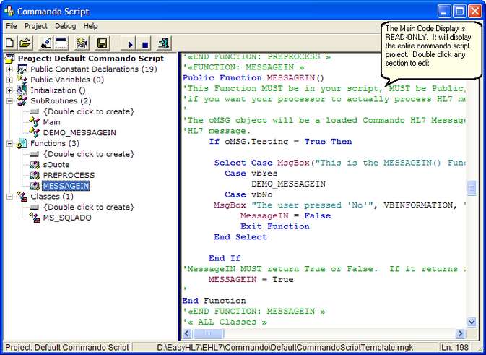Click the Initialization node icon
Viewport: 486px width, 355px height.
[22, 90]
